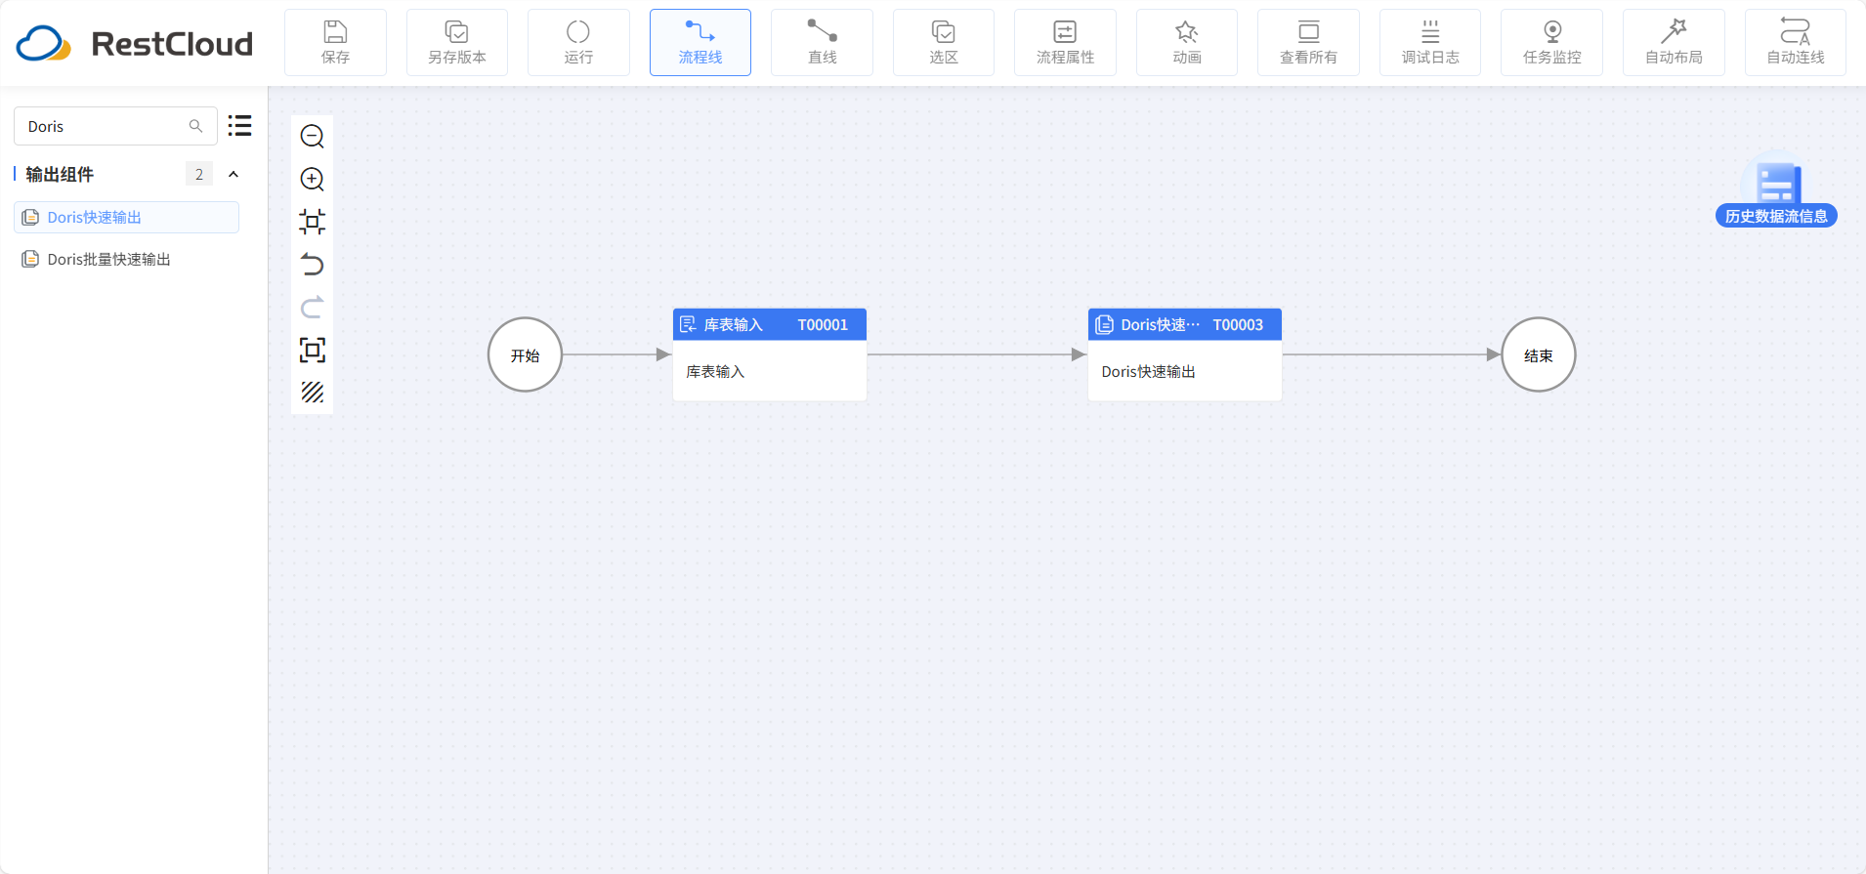The image size is (1866, 874).
Task: Click the fit-to-screen frame icon
Action: 313,350
